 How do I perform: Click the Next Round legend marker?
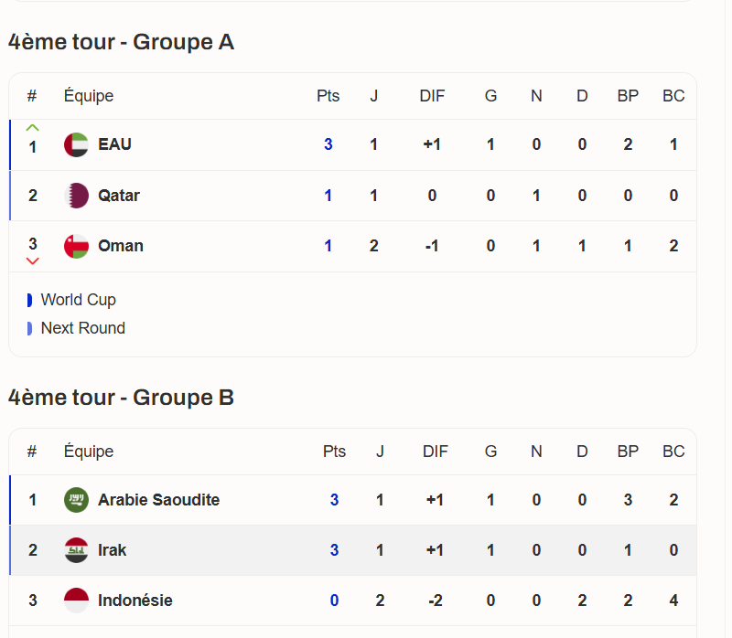[x=29, y=328]
